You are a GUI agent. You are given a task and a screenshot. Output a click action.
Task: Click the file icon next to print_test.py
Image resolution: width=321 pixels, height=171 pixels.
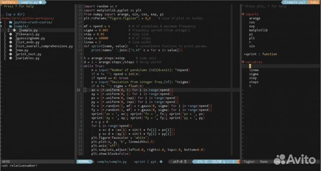10,54
